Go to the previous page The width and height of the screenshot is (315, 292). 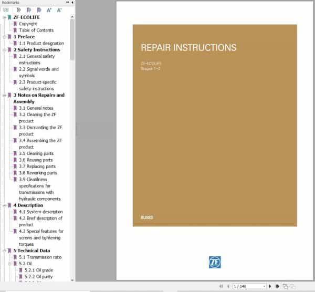(x=228, y=286)
